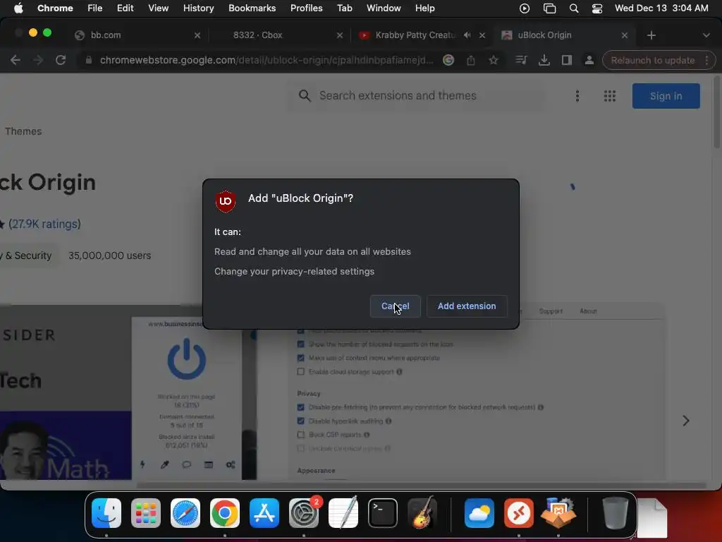The height and width of the screenshot is (542, 722).
Task: Open the Apple menu
Action: (18, 8)
